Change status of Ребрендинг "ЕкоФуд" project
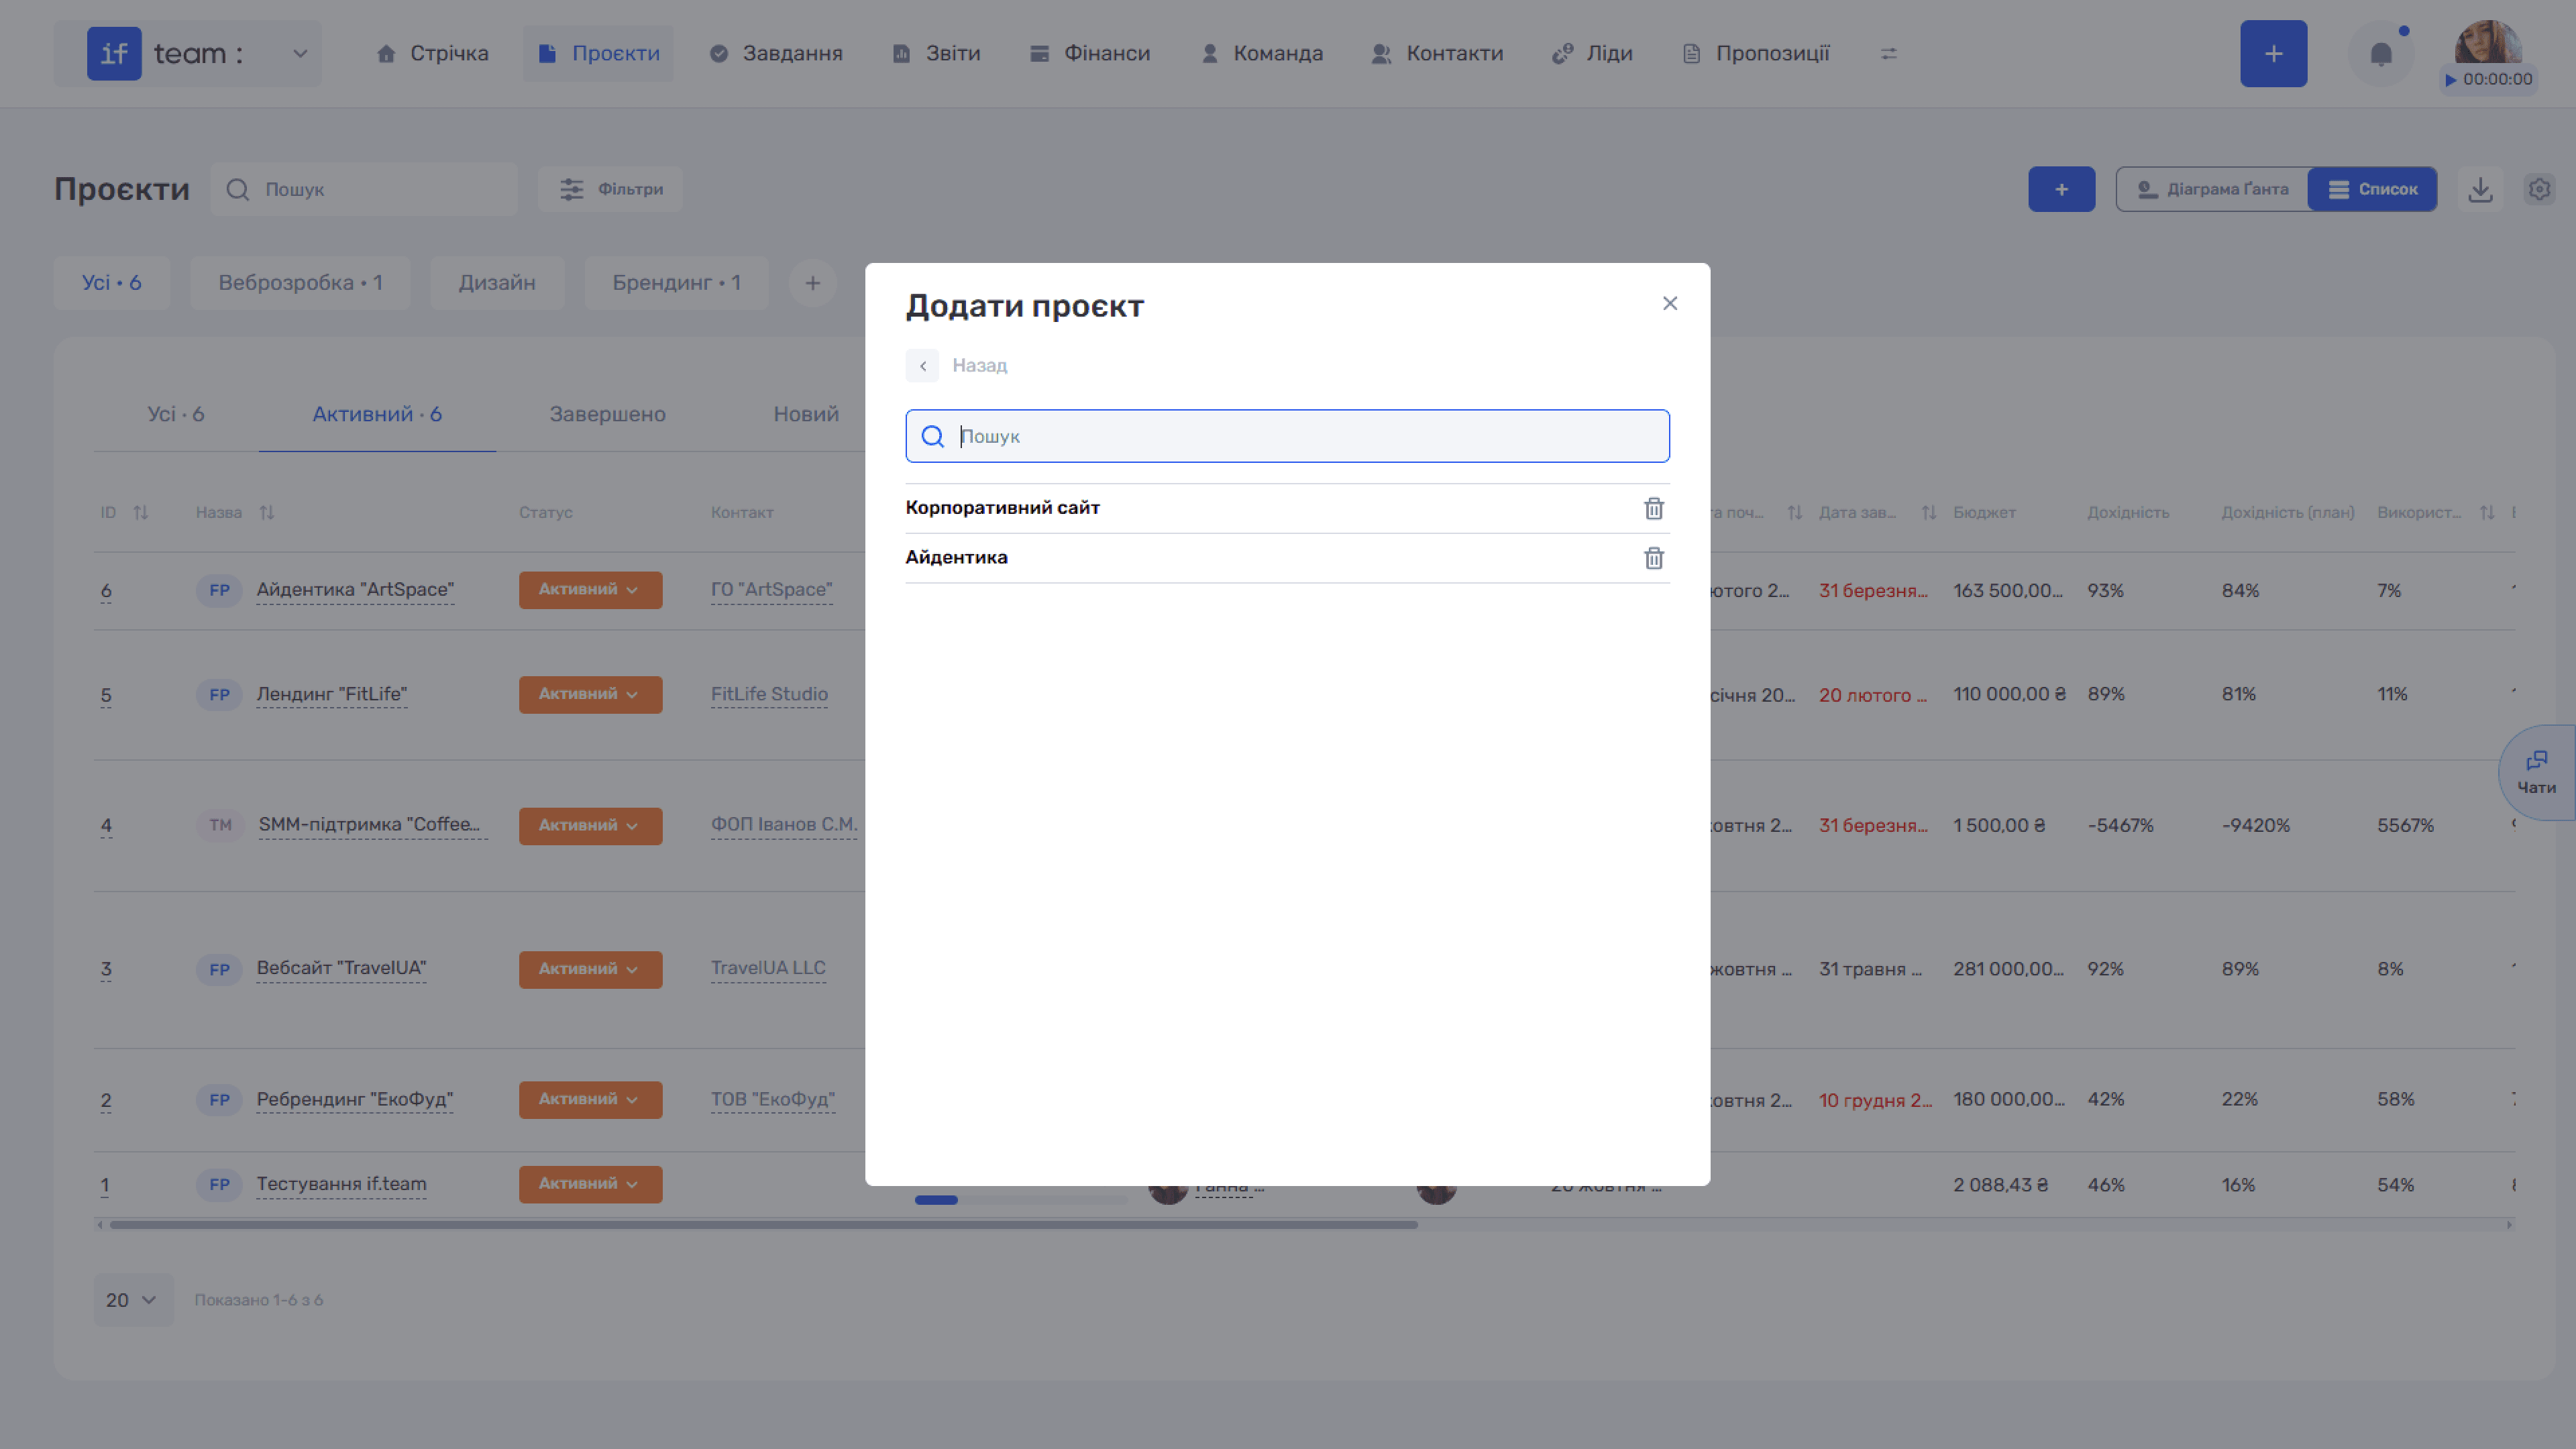2576x1449 pixels. pyautogui.click(x=590, y=1099)
